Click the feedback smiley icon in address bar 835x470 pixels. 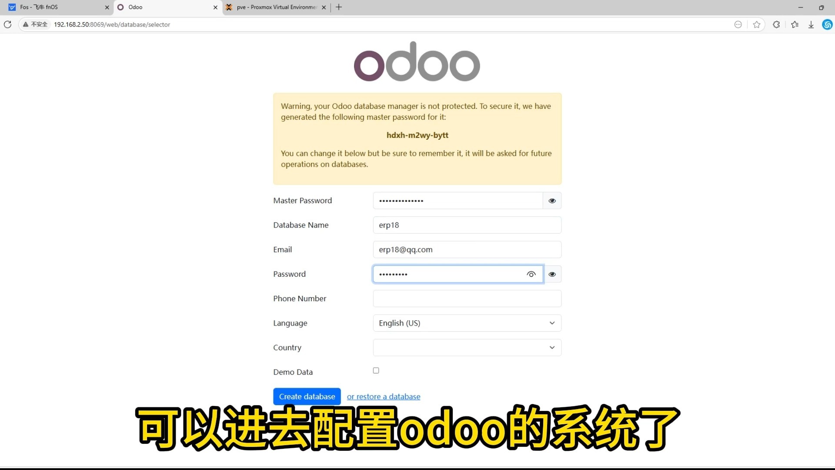pyautogui.click(x=738, y=24)
